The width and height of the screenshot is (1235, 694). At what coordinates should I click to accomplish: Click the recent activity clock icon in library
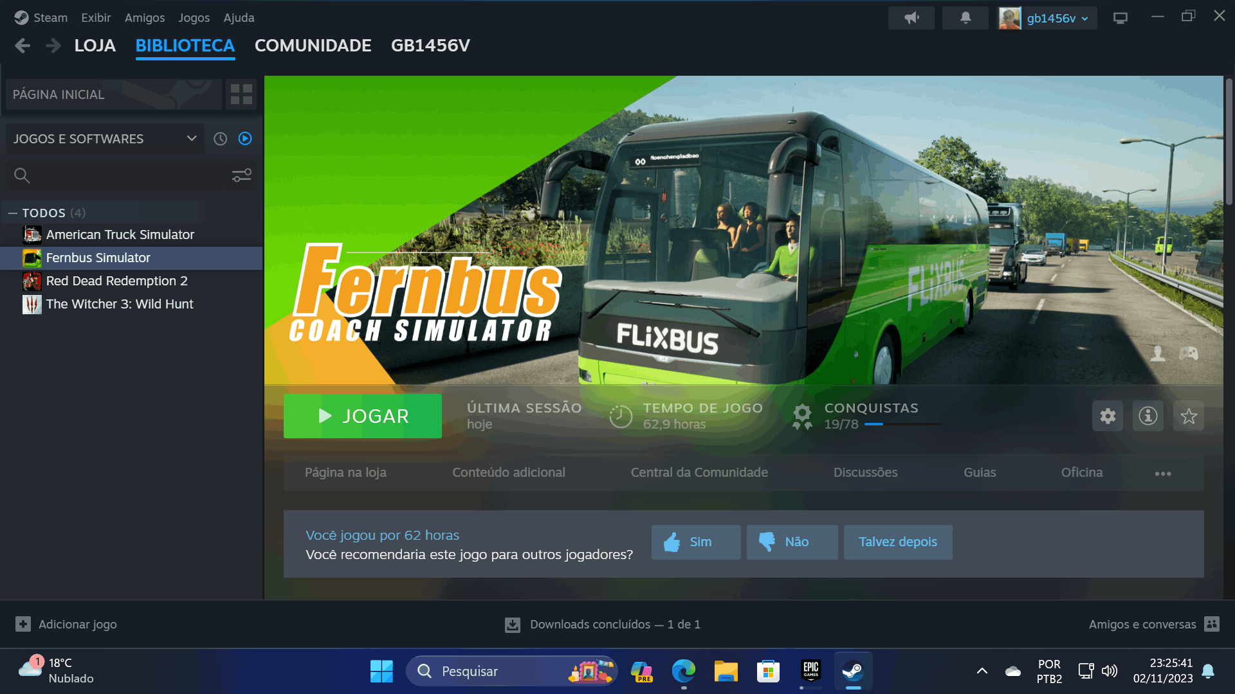(x=221, y=138)
